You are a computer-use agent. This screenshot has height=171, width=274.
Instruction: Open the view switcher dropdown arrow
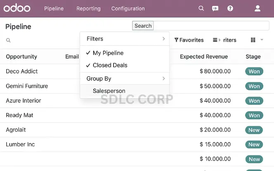click(x=262, y=40)
